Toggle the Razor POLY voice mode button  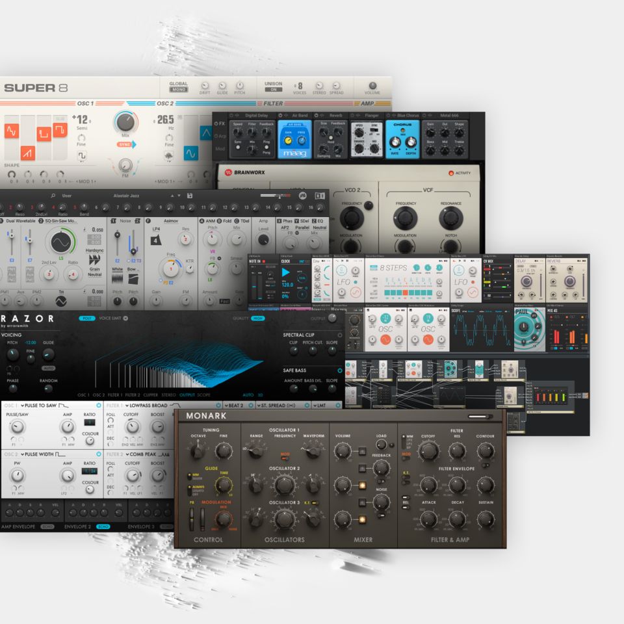click(x=87, y=318)
